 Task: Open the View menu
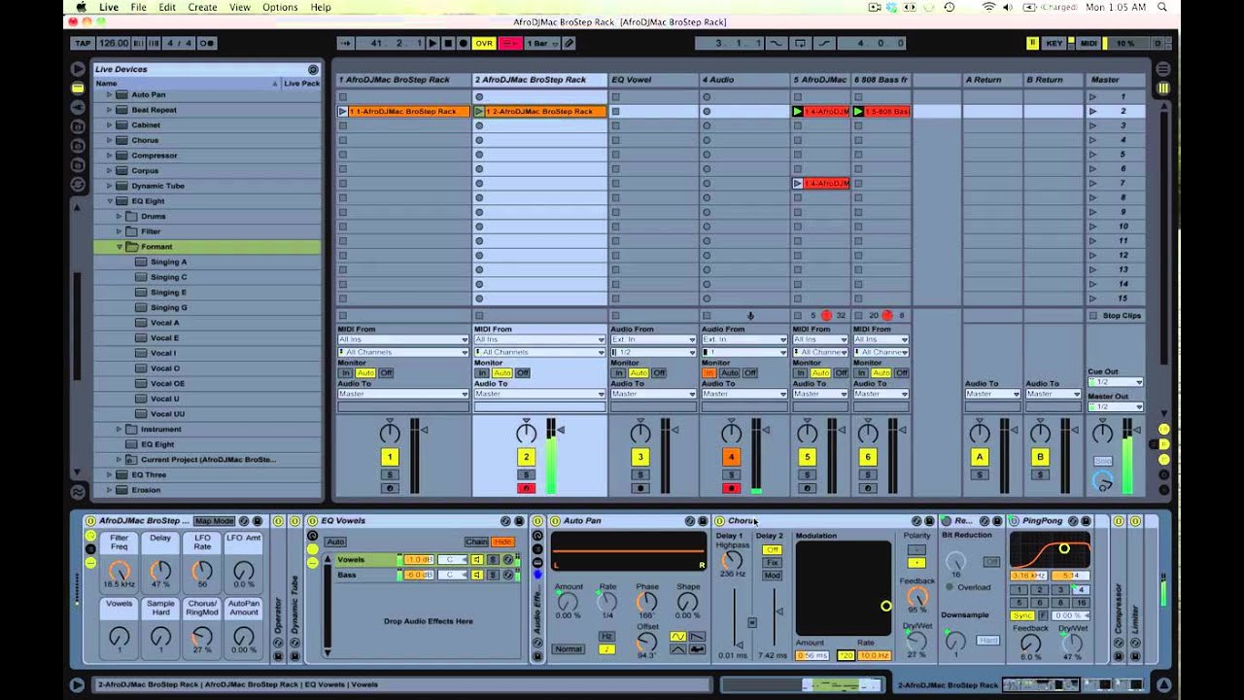tap(239, 7)
